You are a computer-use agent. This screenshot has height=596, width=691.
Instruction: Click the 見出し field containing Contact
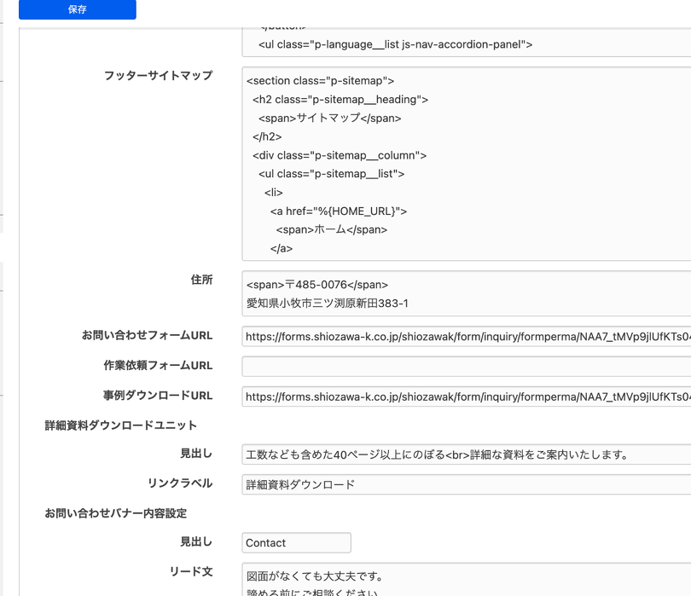(x=296, y=542)
